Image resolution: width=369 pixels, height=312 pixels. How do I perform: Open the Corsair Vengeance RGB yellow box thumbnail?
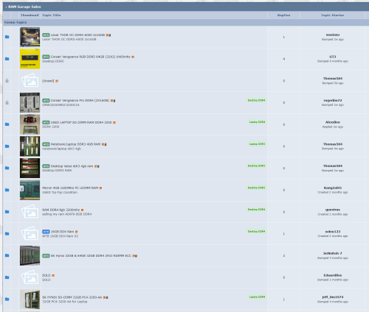point(30,59)
